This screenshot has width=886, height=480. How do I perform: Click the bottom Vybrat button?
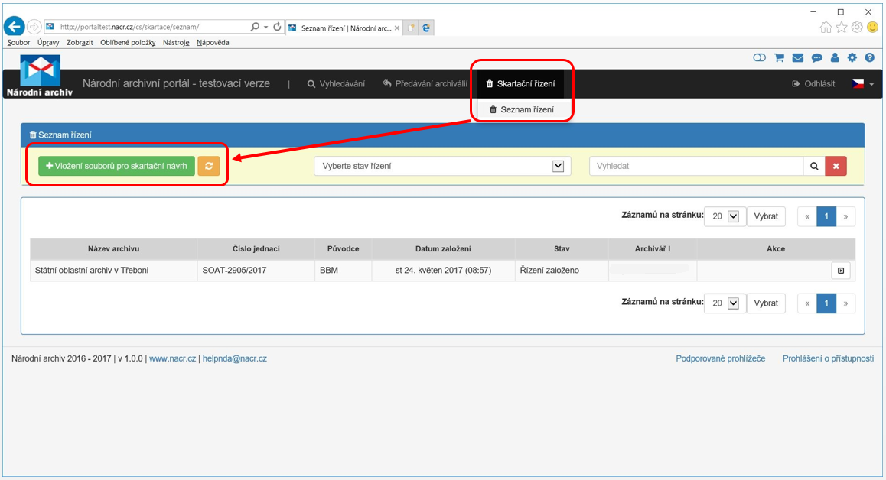click(766, 303)
